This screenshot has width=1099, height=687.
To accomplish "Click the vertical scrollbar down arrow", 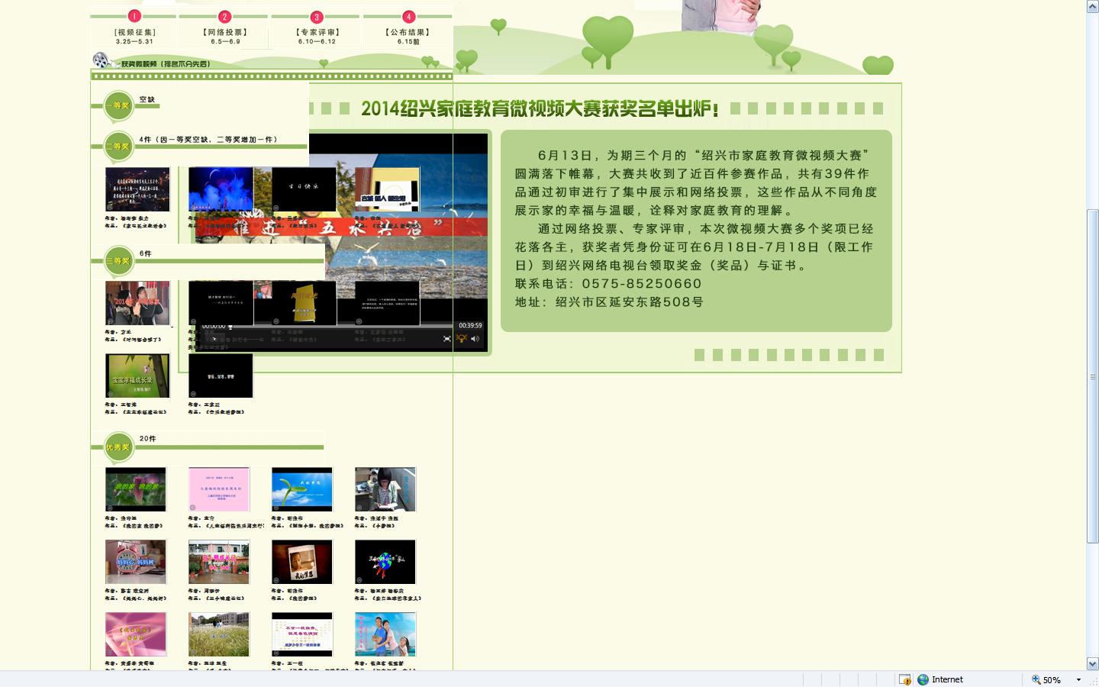I will pyautogui.click(x=1092, y=664).
